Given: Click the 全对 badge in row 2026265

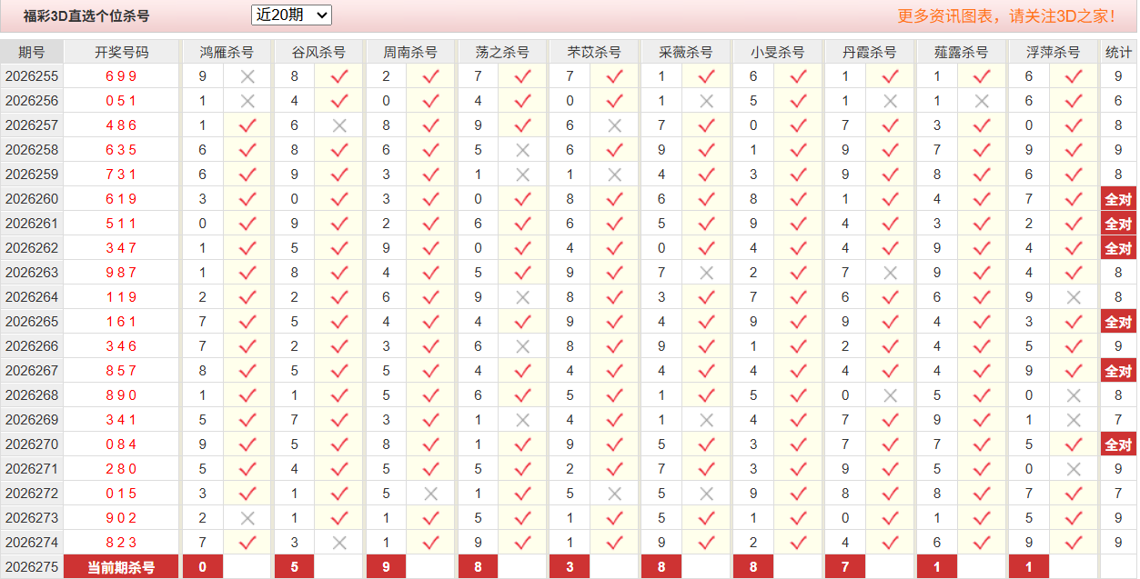Looking at the screenshot, I should 1118,322.
